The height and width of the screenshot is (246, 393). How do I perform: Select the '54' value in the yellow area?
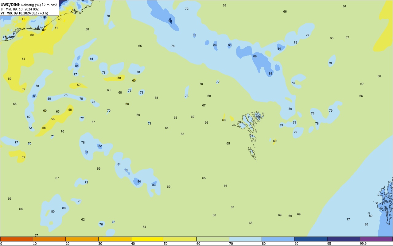pos(23,59)
